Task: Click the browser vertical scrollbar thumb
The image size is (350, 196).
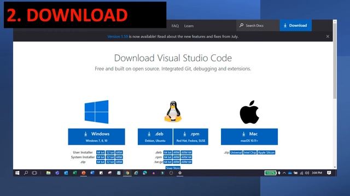Action: (335, 60)
